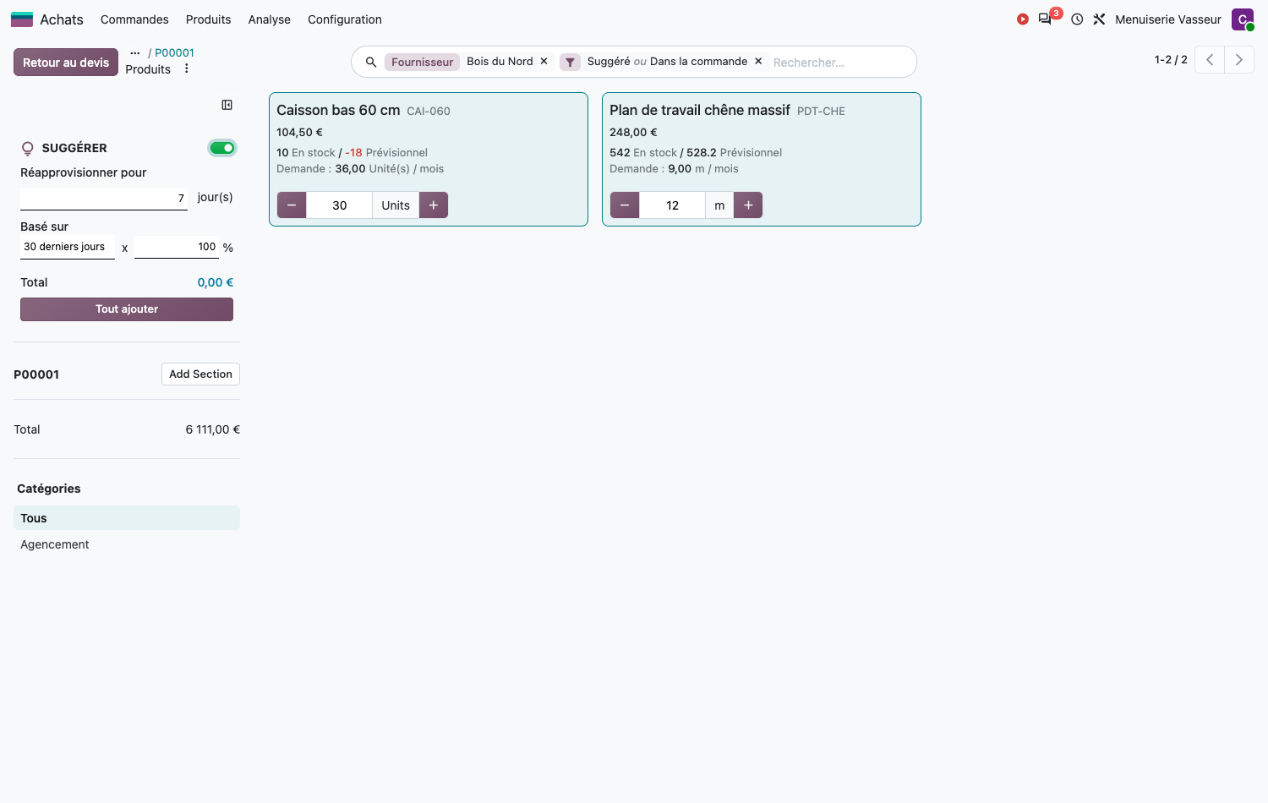Increase quantity for Caisson bas 60 cm
This screenshot has width=1268, height=803.
click(x=434, y=205)
